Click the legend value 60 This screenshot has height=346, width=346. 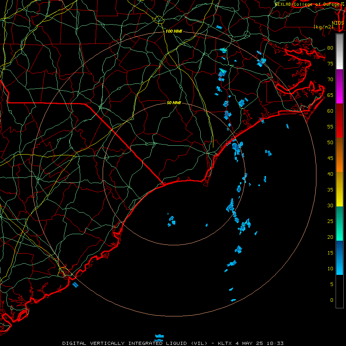[330, 111]
